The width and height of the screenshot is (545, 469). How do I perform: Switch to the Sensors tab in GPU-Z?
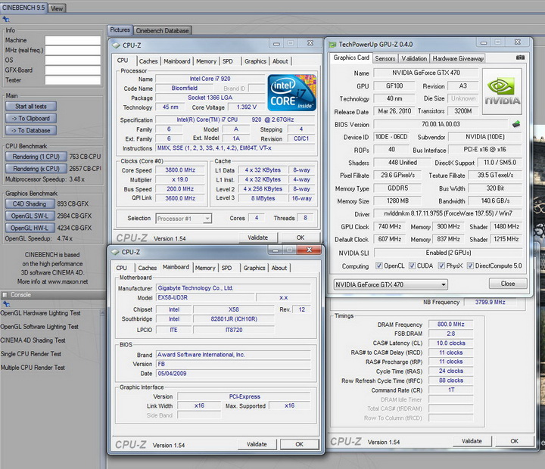pos(385,59)
